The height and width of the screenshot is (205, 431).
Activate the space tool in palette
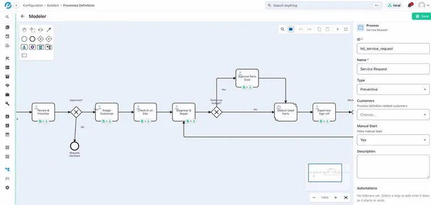tap(40, 30)
